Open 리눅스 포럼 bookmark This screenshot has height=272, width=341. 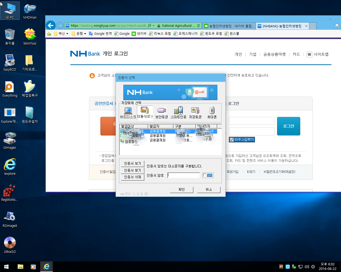[160, 34]
